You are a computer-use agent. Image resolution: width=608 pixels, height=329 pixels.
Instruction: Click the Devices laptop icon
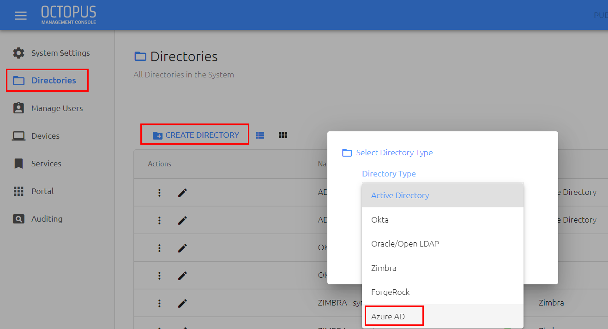click(18, 136)
